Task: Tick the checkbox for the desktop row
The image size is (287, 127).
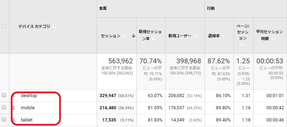Action: coord(4,95)
